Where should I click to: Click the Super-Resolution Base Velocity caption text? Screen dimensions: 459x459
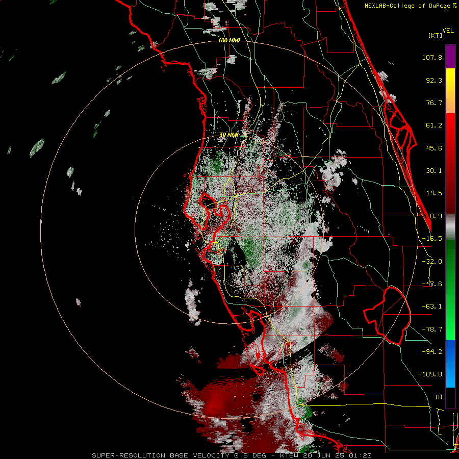pyautogui.click(x=232, y=455)
